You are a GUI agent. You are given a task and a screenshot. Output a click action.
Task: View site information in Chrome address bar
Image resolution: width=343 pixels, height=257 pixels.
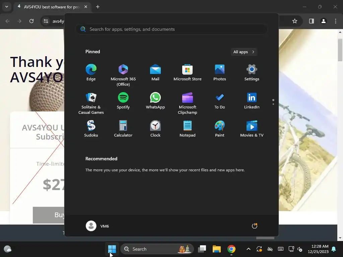click(46, 21)
